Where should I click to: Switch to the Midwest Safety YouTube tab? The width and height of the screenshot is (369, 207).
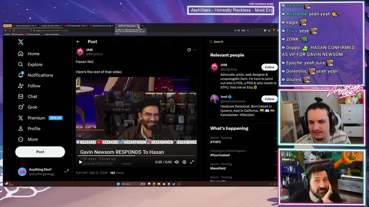[76, 26]
